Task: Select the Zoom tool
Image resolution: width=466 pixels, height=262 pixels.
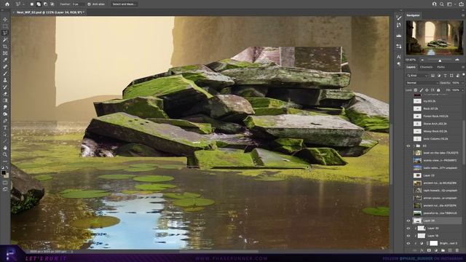Action: [x=5, y=154]
